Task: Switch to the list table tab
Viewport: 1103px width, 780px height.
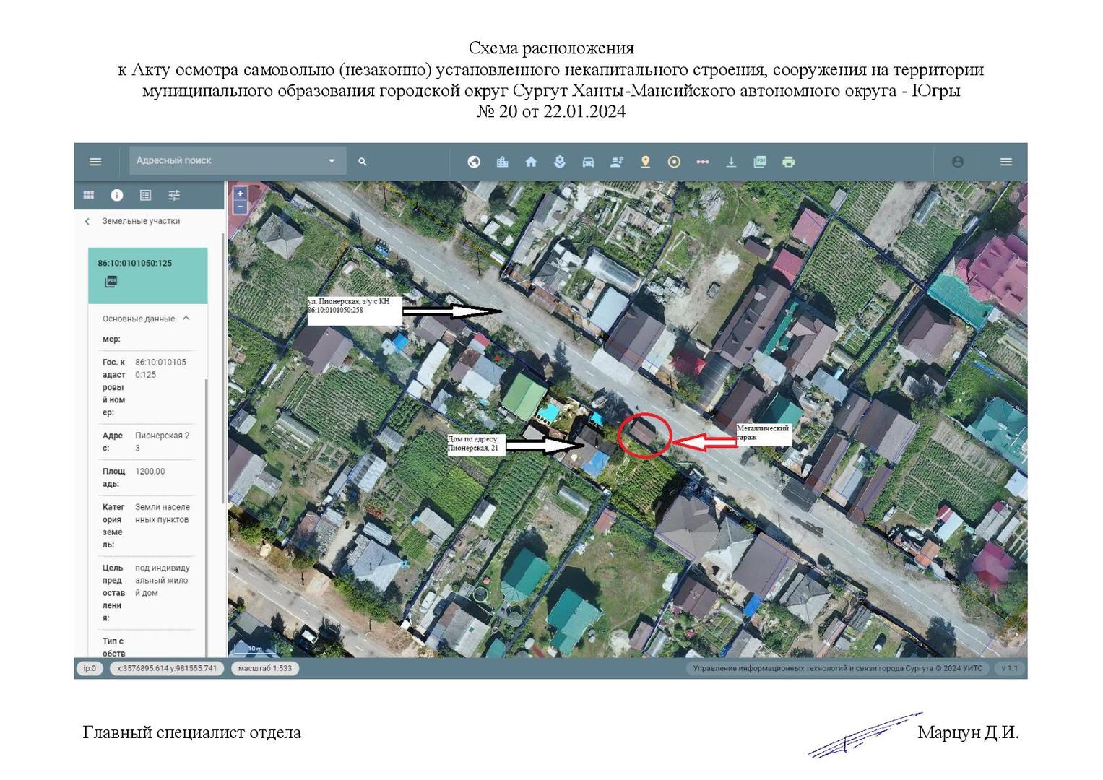Action: [x=146, y=195]
